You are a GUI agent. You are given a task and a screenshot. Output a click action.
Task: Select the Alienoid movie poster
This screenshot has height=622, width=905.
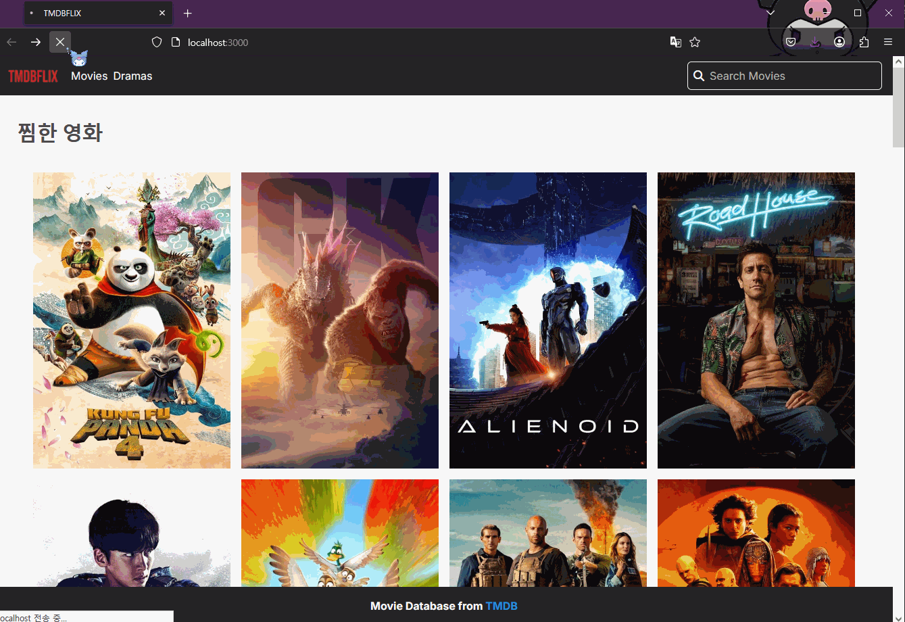point(548,320)
